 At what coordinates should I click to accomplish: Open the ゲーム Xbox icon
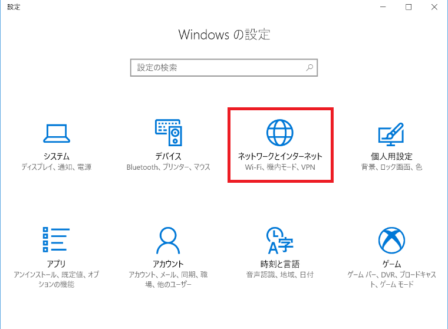[x=391, y=241]
